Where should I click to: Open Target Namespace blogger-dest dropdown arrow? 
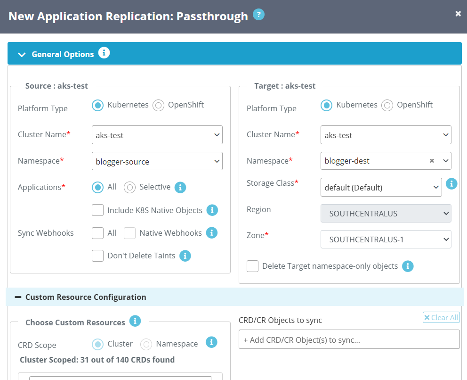445,161
